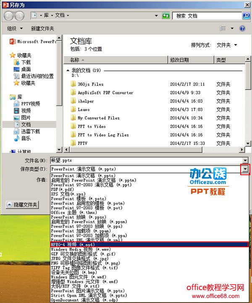252x303 pixels.
Task: Select the 库 libraries node
Action: [x=16, y=97]
